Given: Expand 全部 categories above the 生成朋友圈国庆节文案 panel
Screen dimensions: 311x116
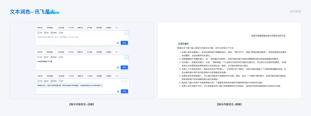Looking at the screenshot, I should (116, 52).
